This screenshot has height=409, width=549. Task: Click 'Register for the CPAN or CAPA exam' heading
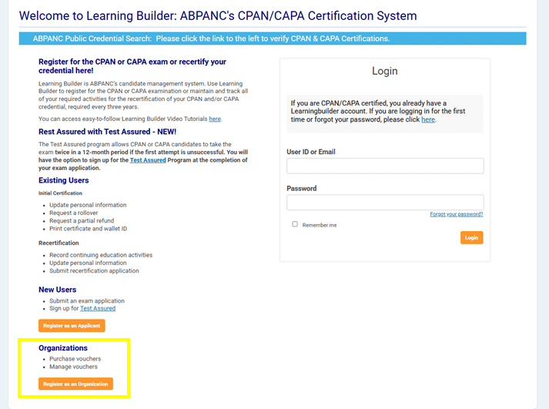(x=132, y=65)
